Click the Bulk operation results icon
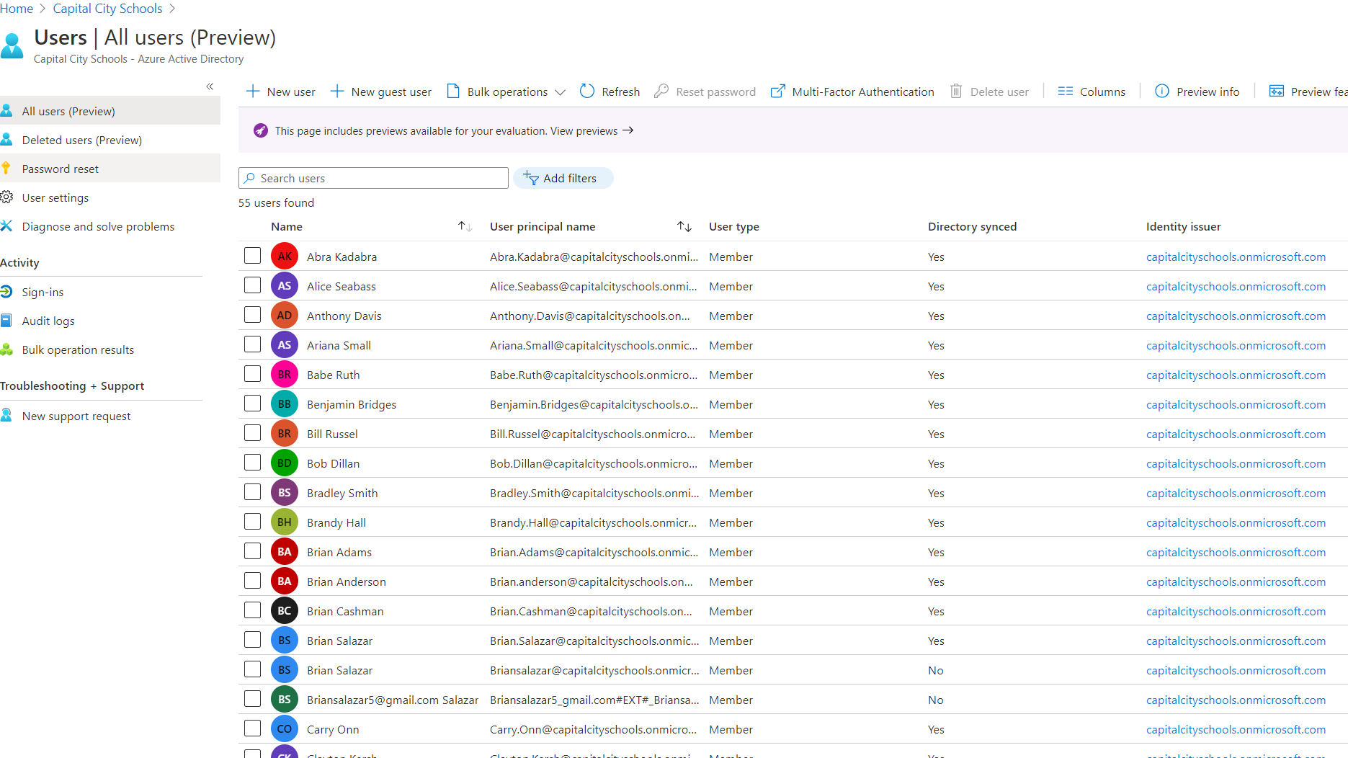Viewport: 1348px width, 758px height. pos(6,349)
